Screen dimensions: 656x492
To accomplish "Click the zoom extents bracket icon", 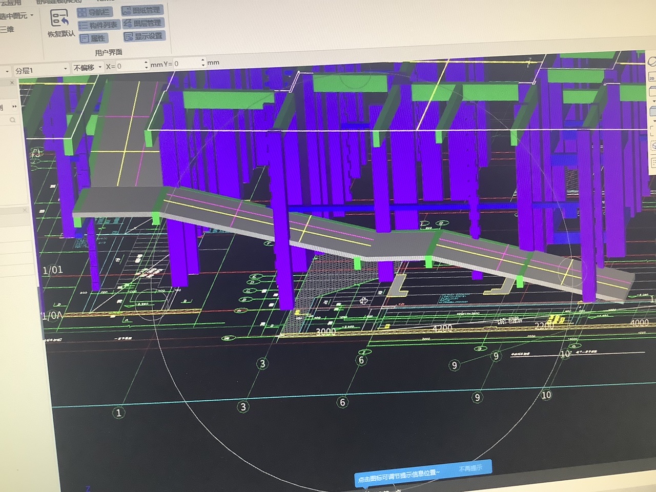I will pos(653,131).
